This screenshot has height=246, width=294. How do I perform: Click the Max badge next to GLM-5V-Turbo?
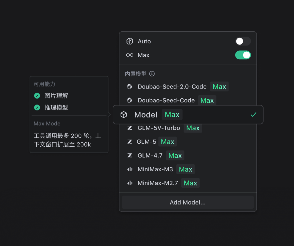click(193, 128)
